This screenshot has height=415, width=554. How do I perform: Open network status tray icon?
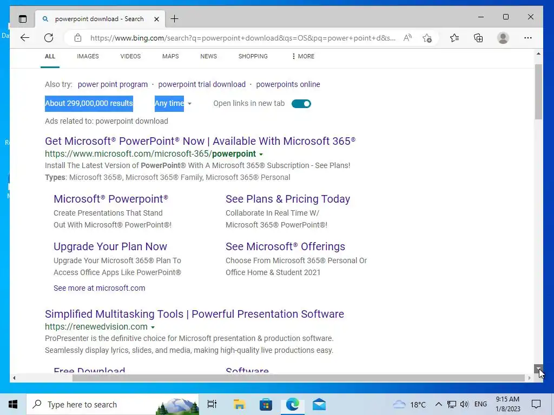[452, 404]
